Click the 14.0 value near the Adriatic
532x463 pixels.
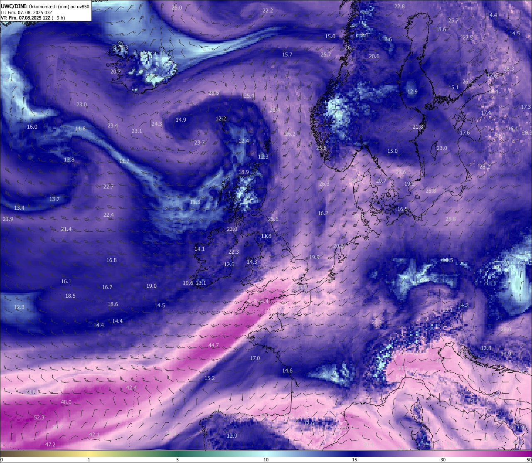(x=506, y=354)
